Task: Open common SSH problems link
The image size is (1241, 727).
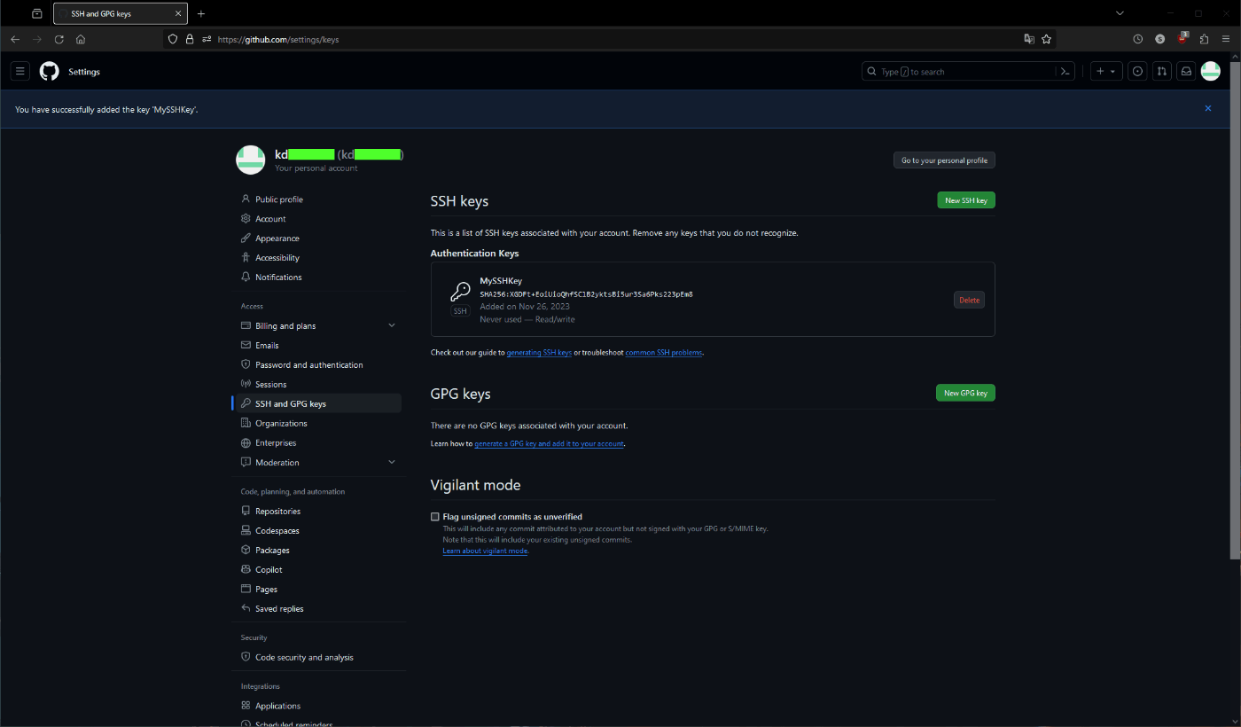Action: tap(664, 353)
